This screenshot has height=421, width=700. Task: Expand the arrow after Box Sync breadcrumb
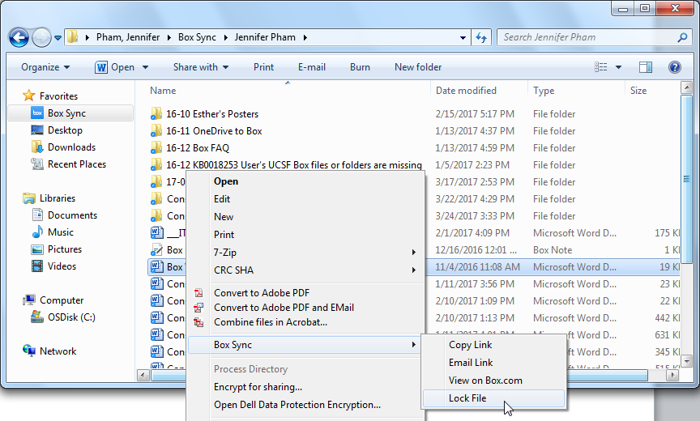point(225,37)
